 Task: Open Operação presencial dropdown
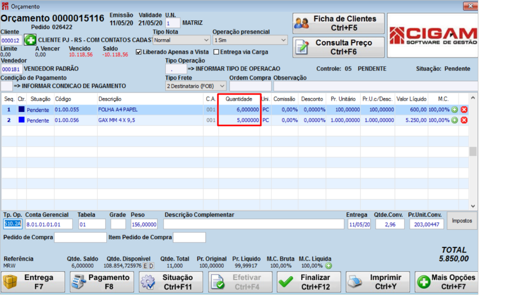pos(250,40)
